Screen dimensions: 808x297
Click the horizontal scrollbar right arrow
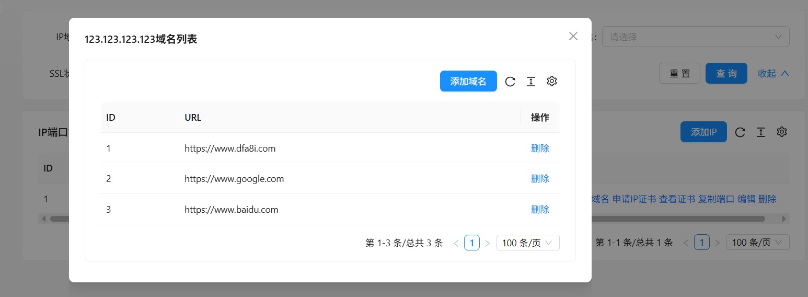784,219
